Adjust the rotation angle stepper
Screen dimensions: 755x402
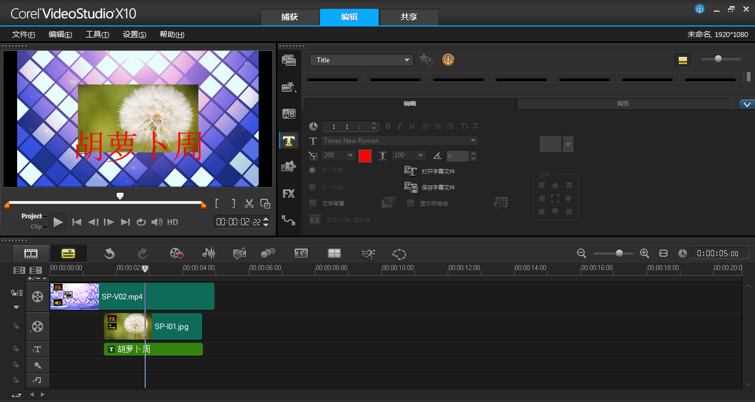point(474,156)
